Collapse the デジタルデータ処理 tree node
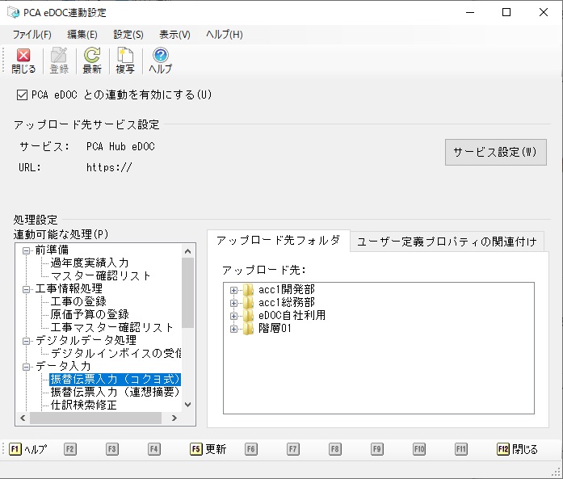This screenshot has width=563, height=479. tap(26, 341)
